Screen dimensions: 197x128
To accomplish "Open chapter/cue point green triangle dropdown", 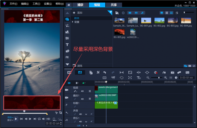I will tap(84, 83).
